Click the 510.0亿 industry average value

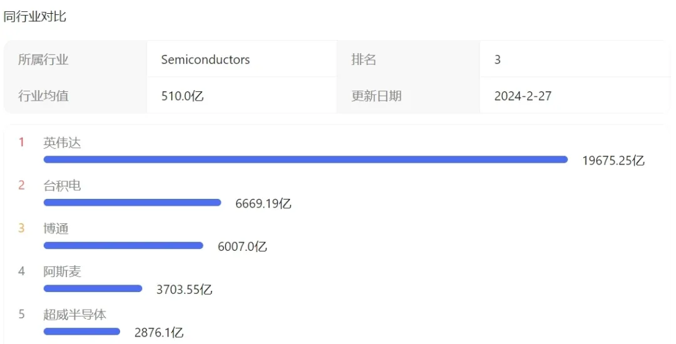tap(182, 96)
